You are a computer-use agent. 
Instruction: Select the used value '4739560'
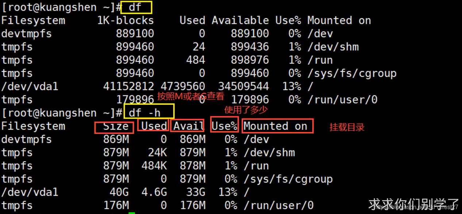point(183,86)
